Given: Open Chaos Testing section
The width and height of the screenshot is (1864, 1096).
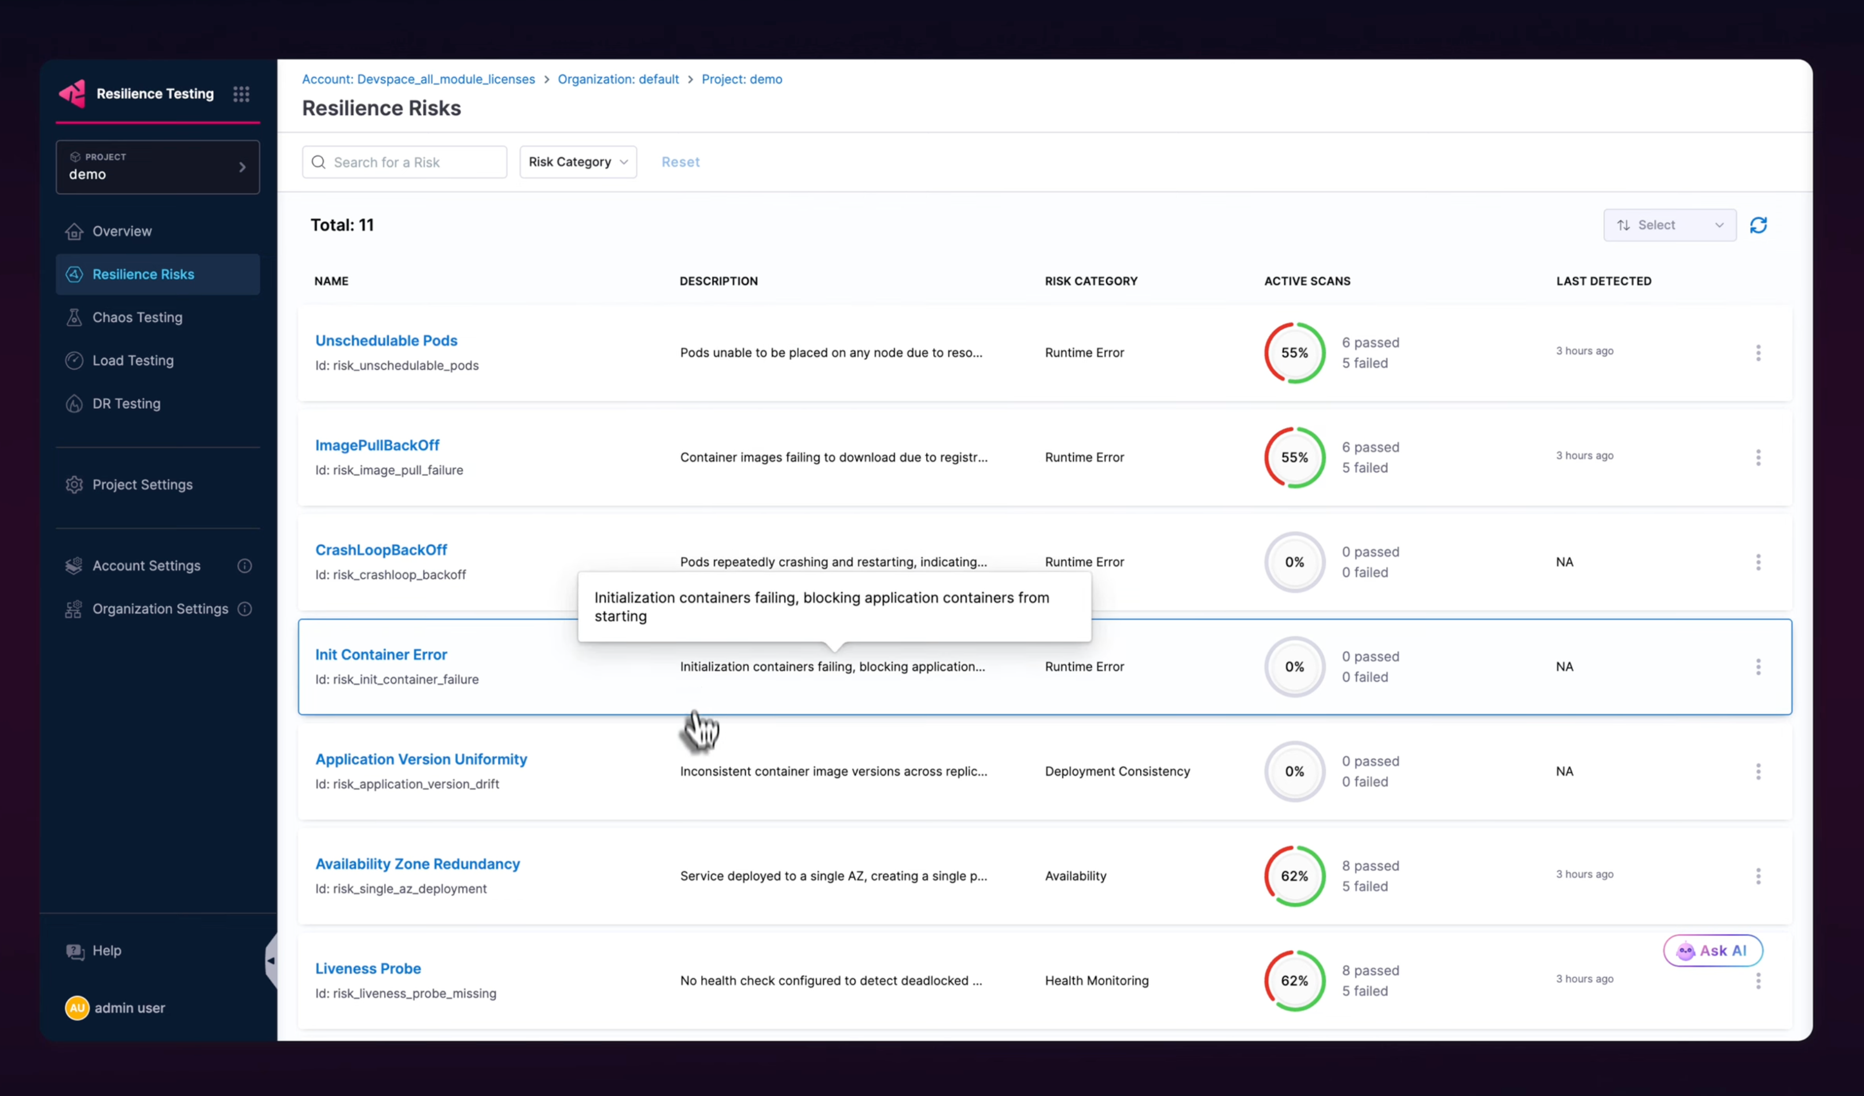Looking at the screenshot, I should [x=157, y=318].
